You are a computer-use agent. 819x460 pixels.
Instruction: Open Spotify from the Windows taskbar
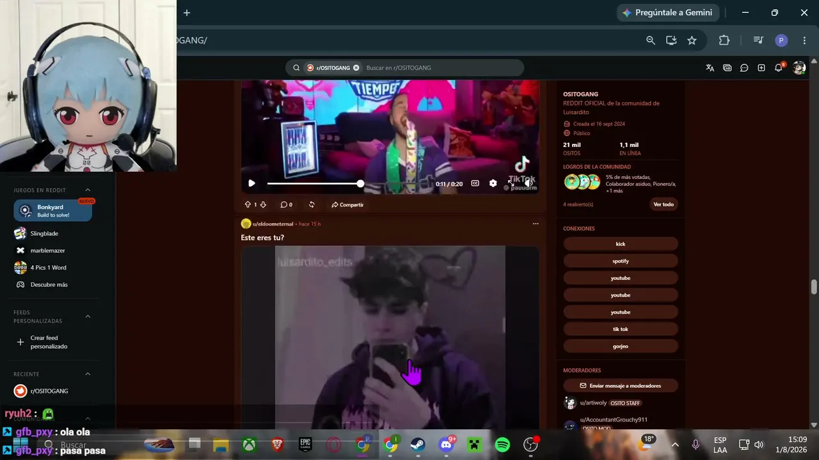[502, 445]
